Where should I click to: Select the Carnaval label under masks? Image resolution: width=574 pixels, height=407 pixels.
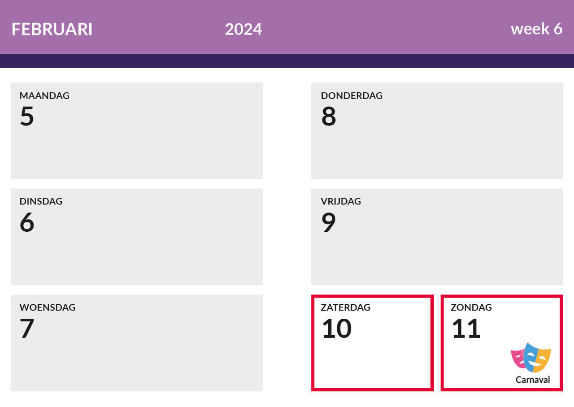coord(533,380)
